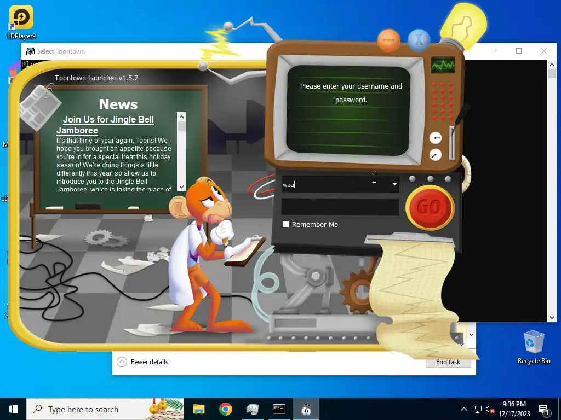The width and height of the screenshot is (561, 420).
Task: Open the Recycle Bin desktop icon
Action: point(534,347)
